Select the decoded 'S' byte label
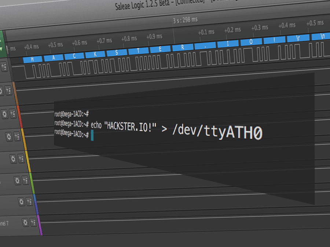The image size is (330, 247). (117, 52)
